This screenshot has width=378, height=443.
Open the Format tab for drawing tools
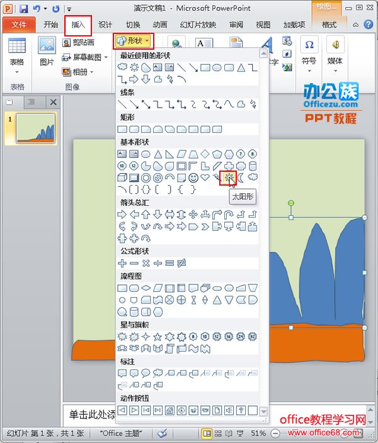point(329,25)
